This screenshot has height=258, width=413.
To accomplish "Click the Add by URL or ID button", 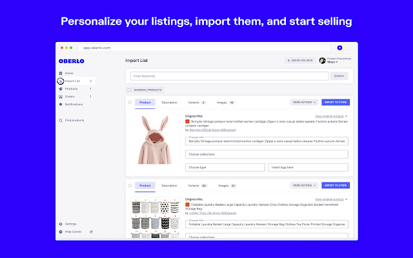I will [299, 61].
